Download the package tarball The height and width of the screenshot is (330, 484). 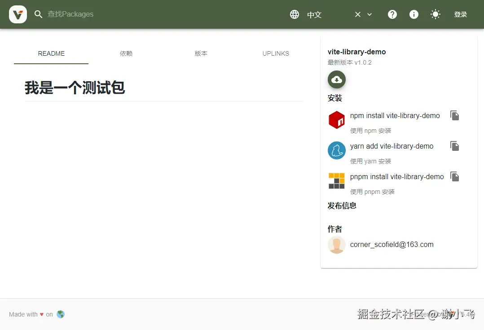(x=336, y=79)
